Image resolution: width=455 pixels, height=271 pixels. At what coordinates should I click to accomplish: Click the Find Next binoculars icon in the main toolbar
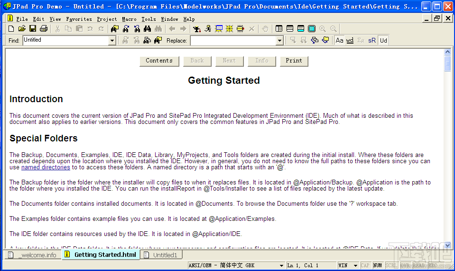pos(126,29)
